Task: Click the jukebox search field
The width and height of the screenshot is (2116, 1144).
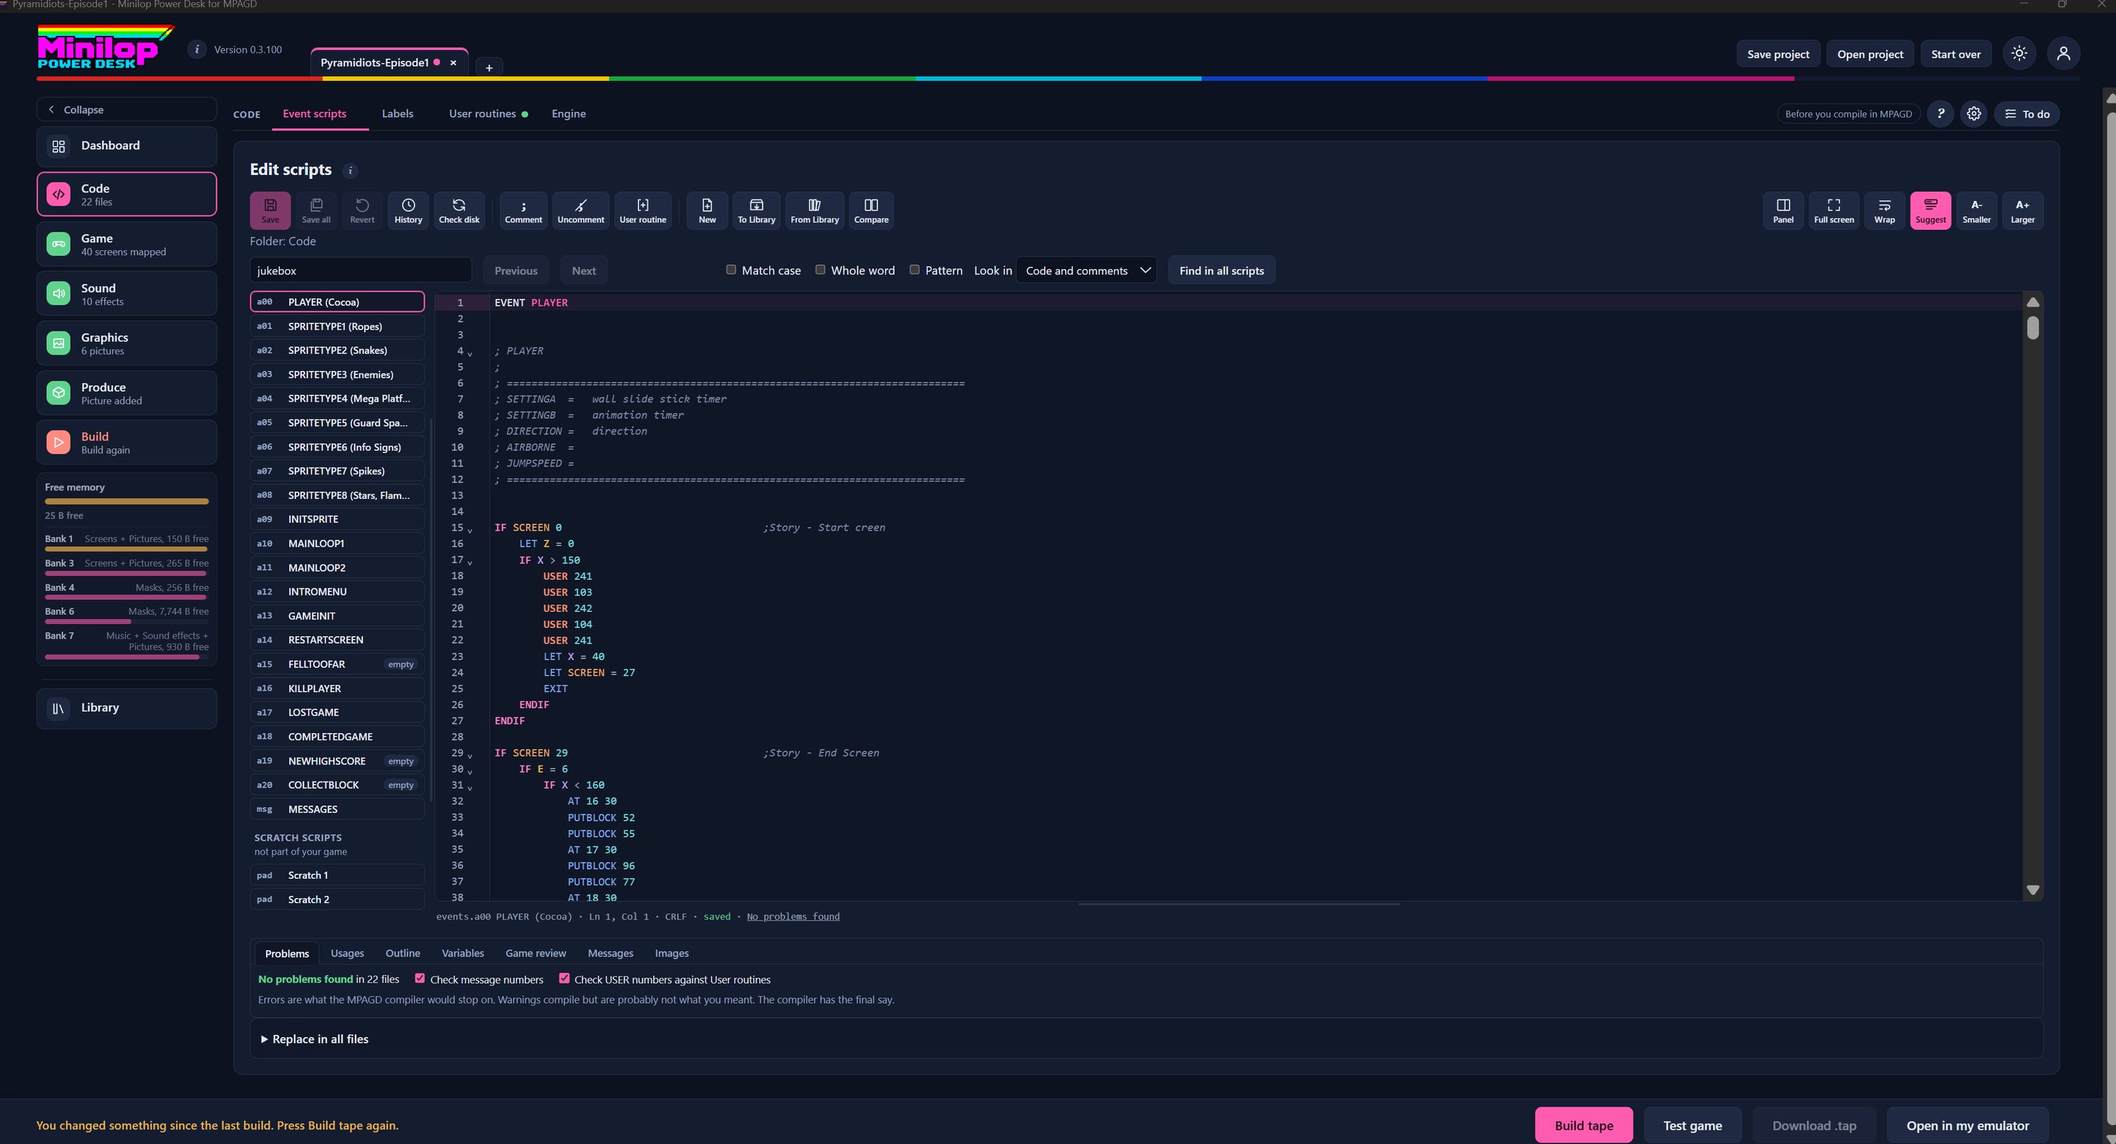Action: coord(360,270)
